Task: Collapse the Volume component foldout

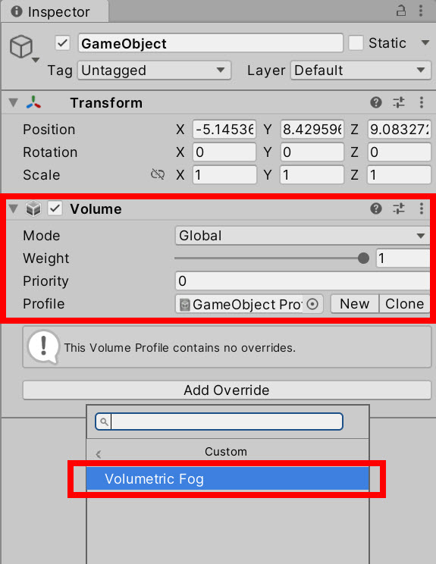Action: 14,208
